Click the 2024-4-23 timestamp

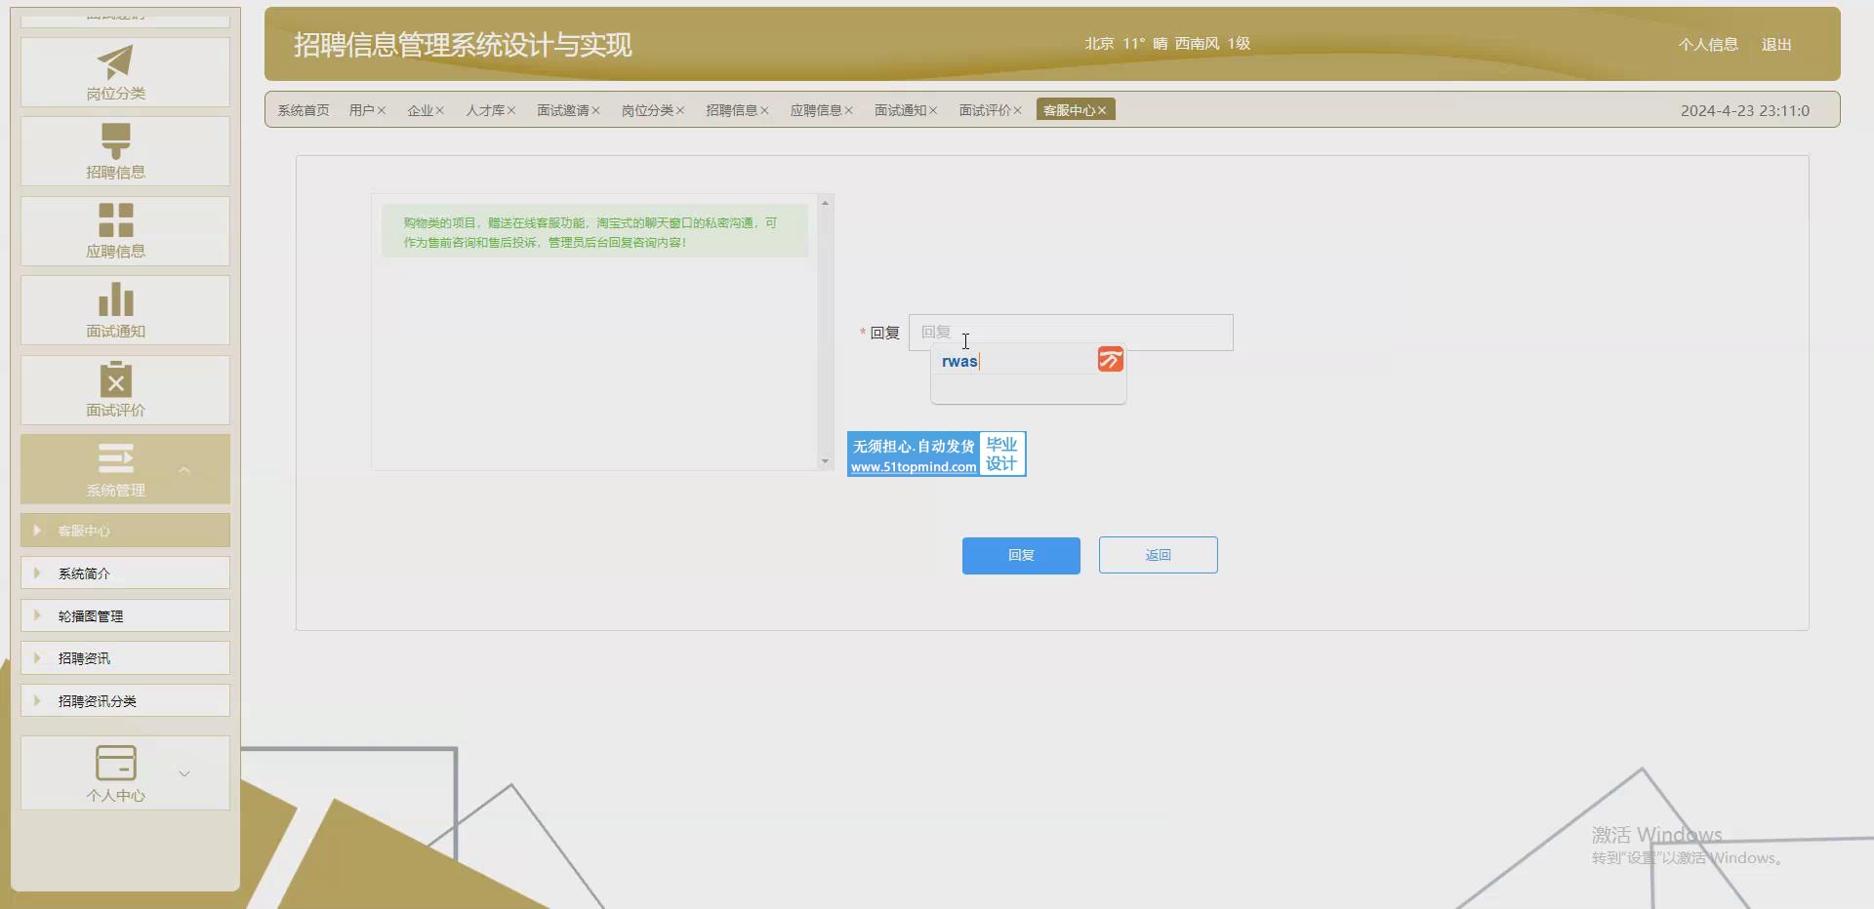point(1745,110)
